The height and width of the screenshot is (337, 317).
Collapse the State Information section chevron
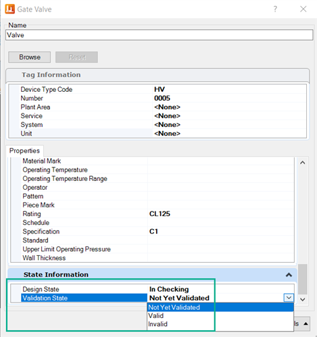click(289, 275)
